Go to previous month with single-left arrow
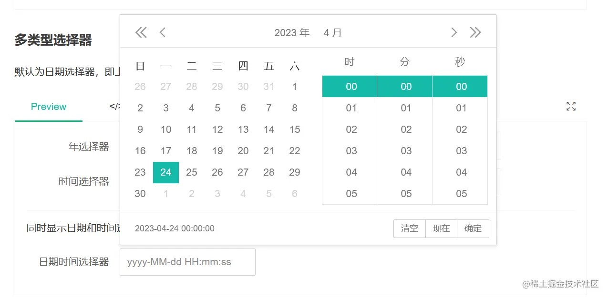The image size is (608, 298). 163,32
